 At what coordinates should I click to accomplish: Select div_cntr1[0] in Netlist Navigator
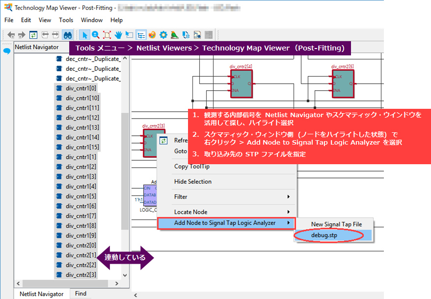(x=81, y=88)
